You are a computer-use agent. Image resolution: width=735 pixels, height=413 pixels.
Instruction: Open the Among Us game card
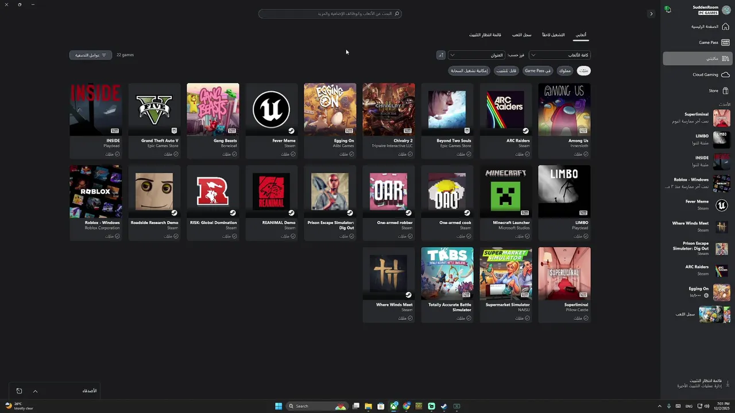564,120
